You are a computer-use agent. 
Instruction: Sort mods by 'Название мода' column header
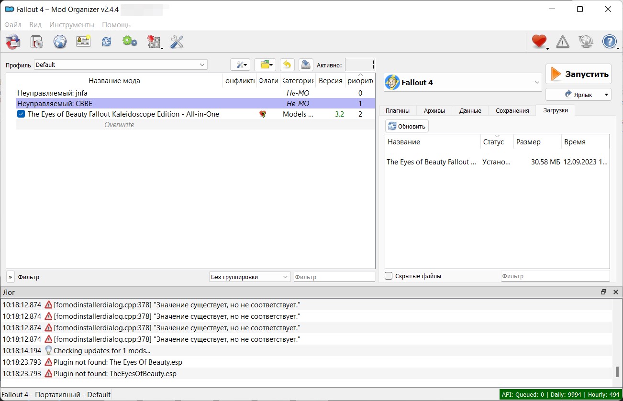(x=114, y=81)
